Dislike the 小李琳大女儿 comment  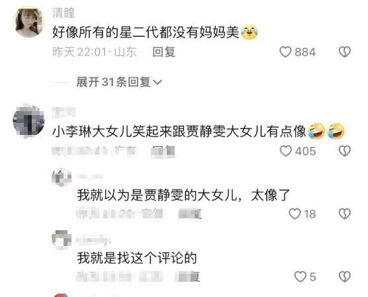345,151
